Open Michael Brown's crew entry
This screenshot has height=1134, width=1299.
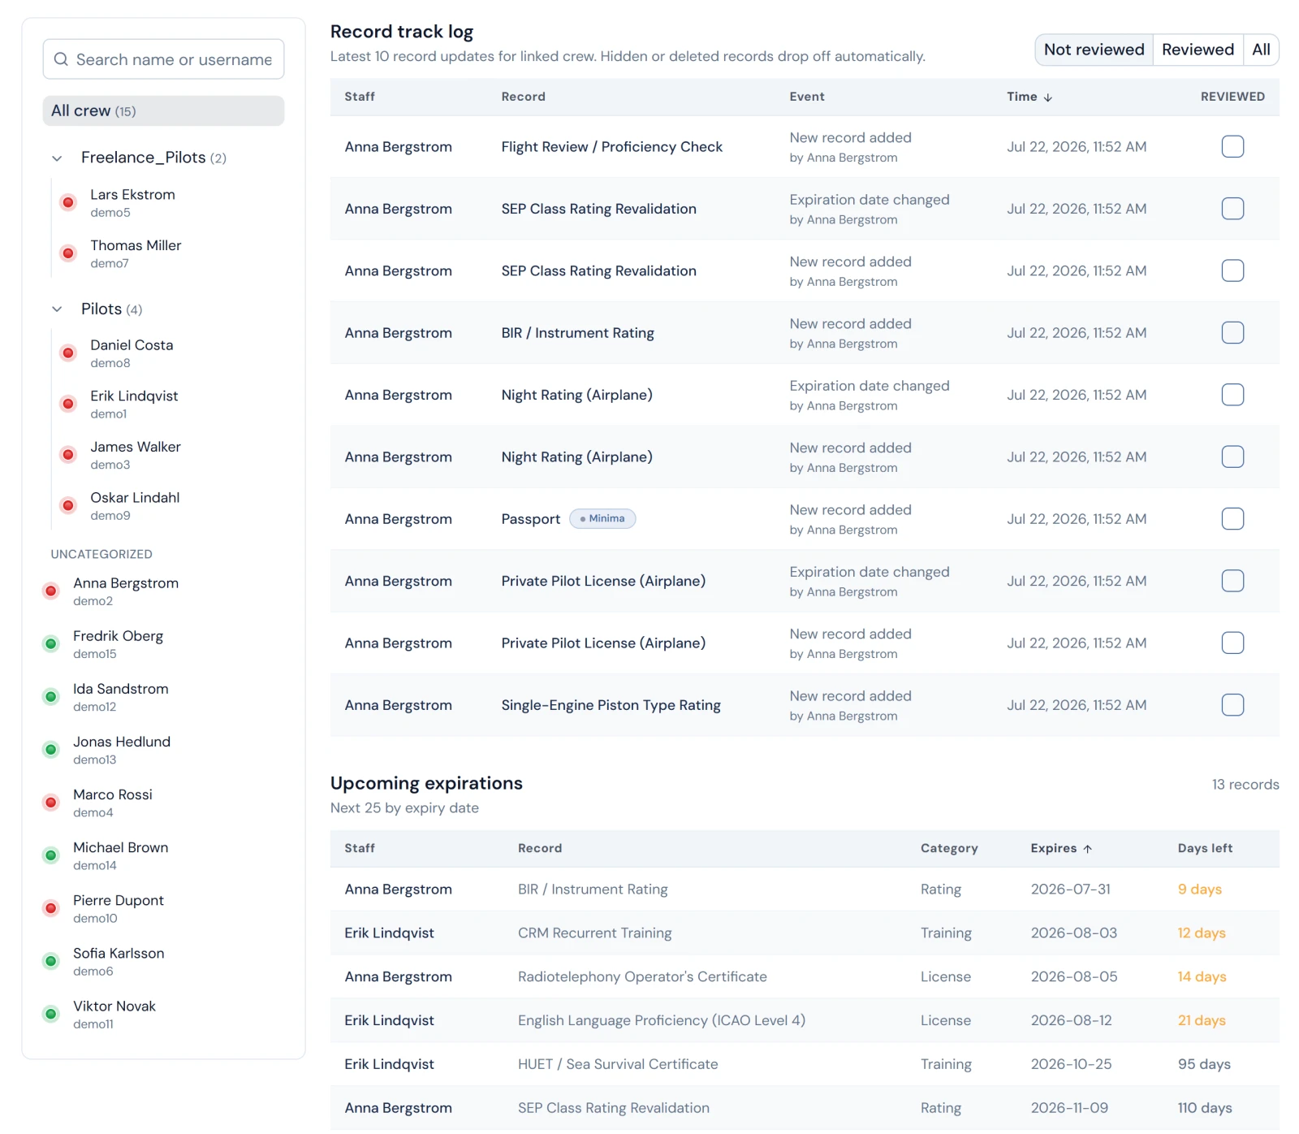coord(120,855)
